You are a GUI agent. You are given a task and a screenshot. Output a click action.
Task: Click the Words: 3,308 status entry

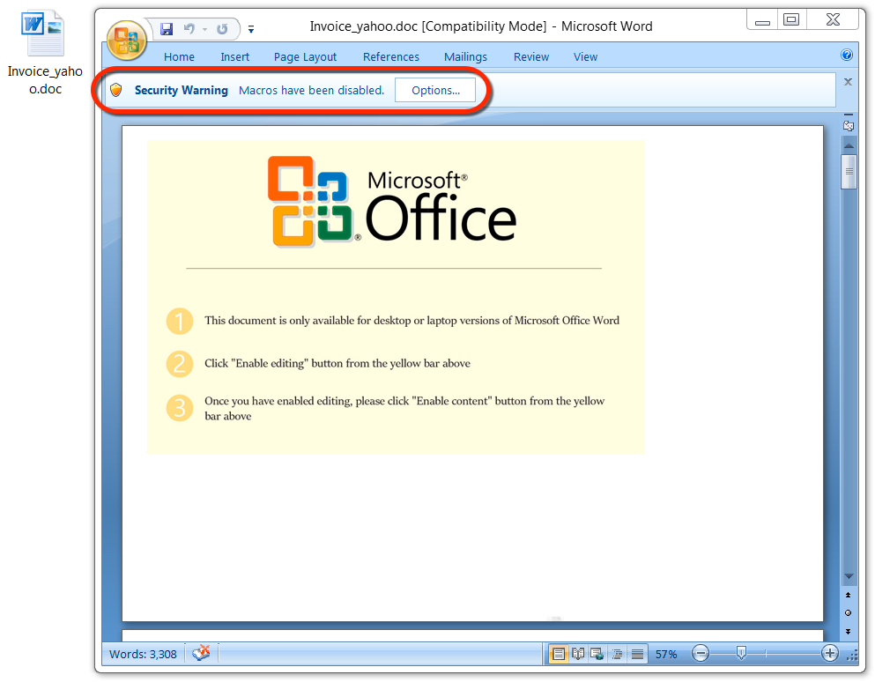coord(143,654)
